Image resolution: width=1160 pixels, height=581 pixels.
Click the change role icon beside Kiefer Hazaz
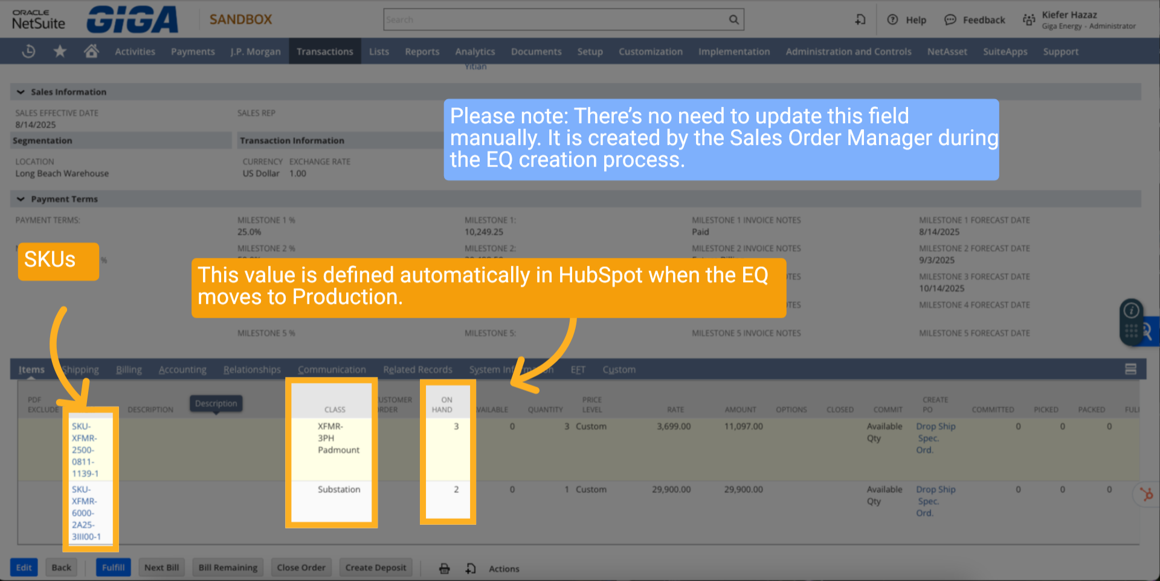[1028, 20]
